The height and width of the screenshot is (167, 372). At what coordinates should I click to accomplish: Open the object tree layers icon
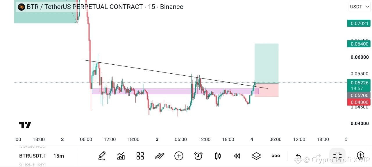256,156
